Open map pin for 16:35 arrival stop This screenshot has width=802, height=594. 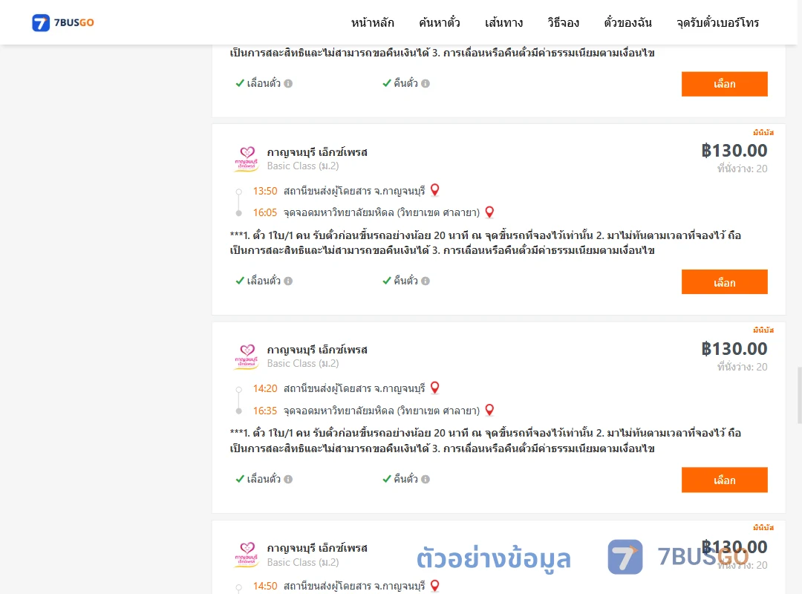coord(489,410)
